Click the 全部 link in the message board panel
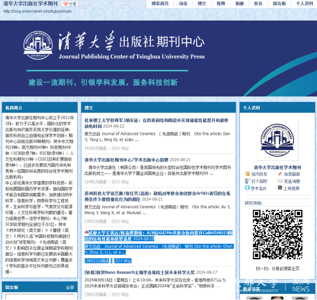The image size is (317, 300). [70, 287]
